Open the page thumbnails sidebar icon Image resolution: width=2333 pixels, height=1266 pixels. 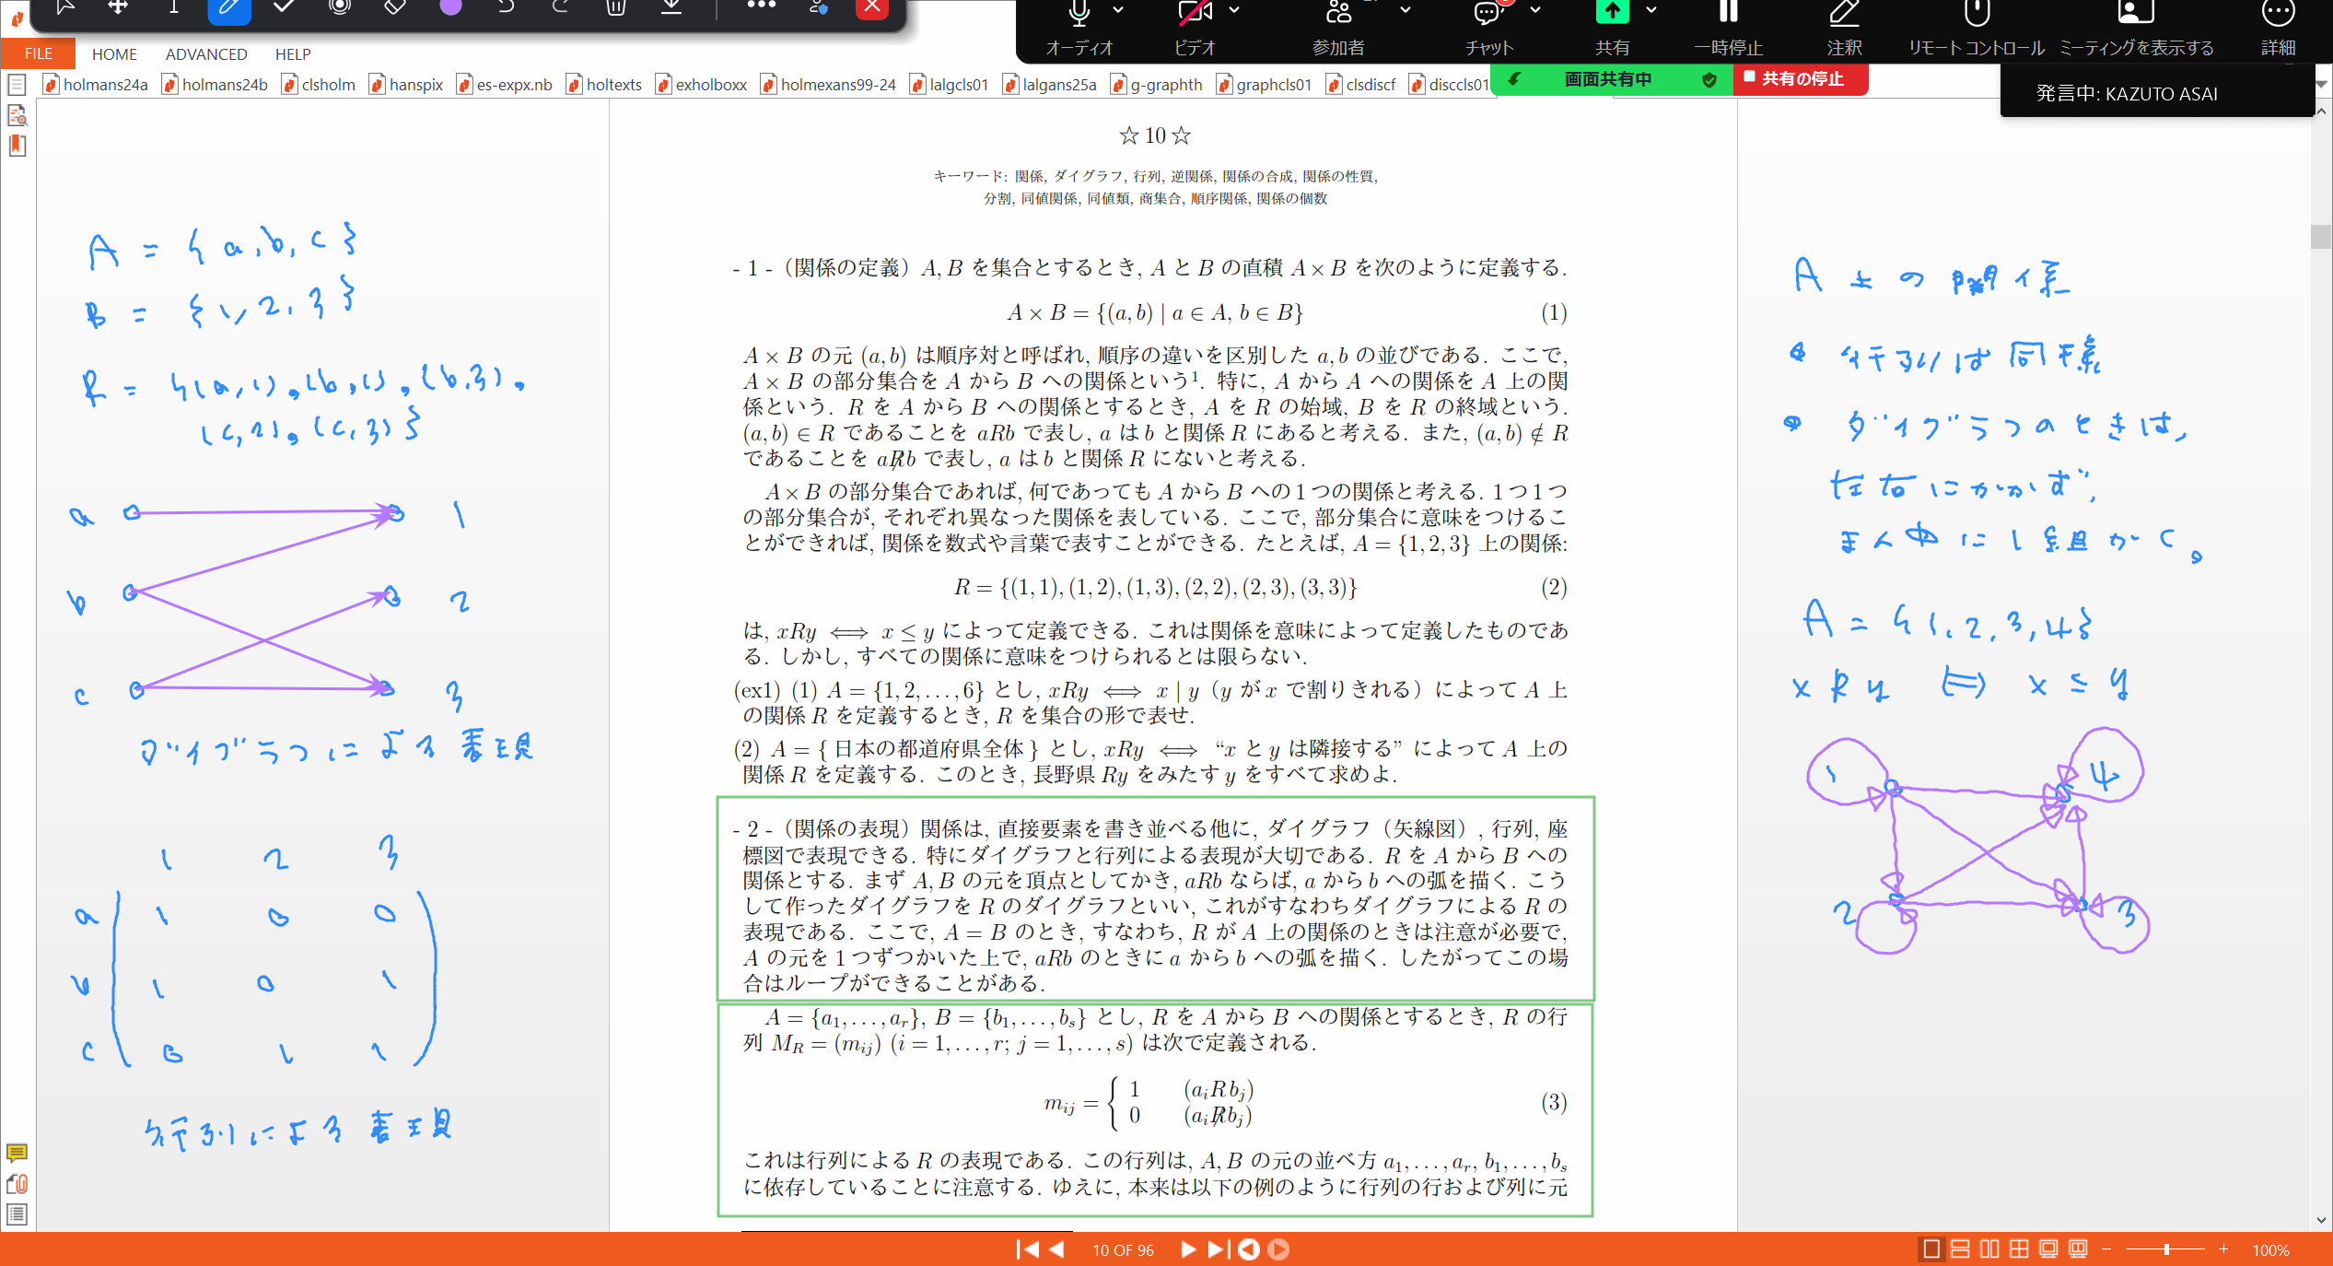[17, 86]
